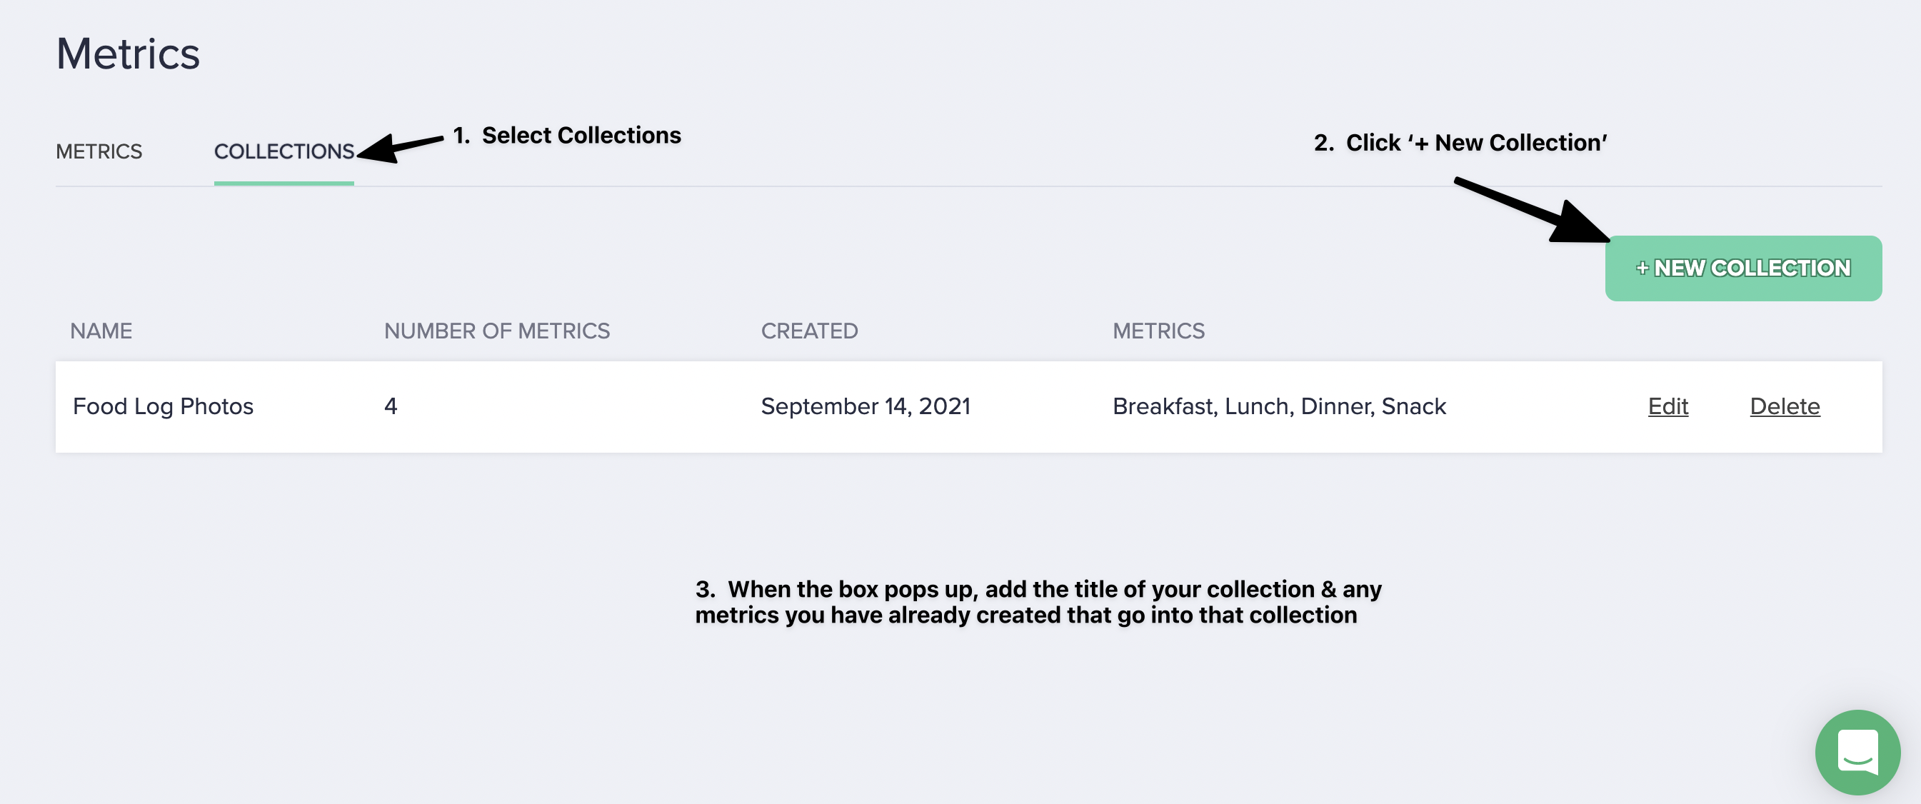The width and height of the screenshot is (1921, 804).
Task: Click the '2. Click + New Collection' annotation text
Action: pyautogui.click(x=1460, y=143)
